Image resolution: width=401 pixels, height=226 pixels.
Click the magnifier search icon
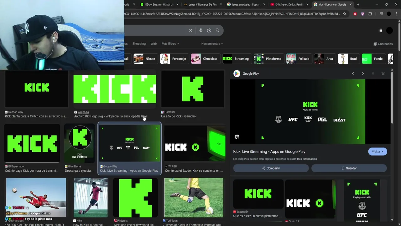point(218,30)
